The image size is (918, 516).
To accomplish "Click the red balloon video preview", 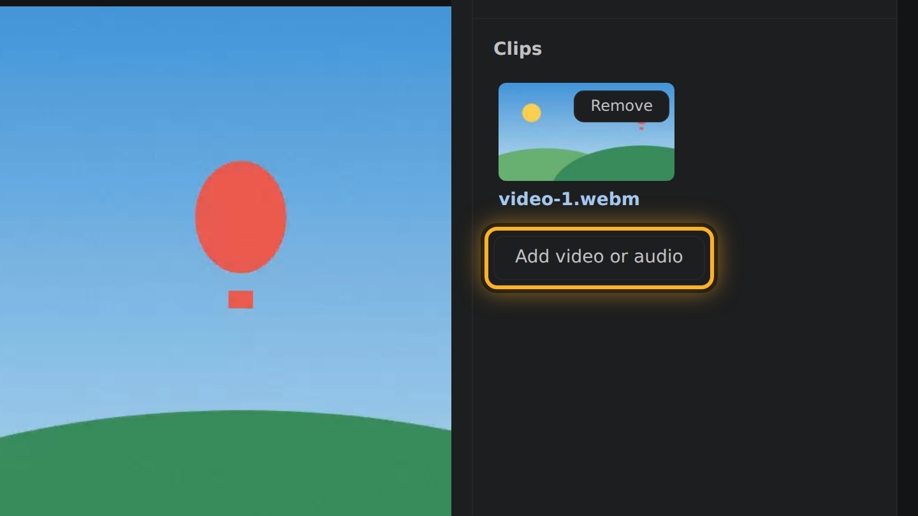I will pyautogui.click(x=226, y=261).
